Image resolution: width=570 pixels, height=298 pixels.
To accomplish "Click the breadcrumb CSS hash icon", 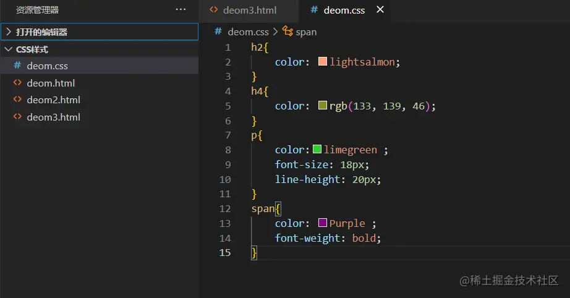I will point(218,32).
